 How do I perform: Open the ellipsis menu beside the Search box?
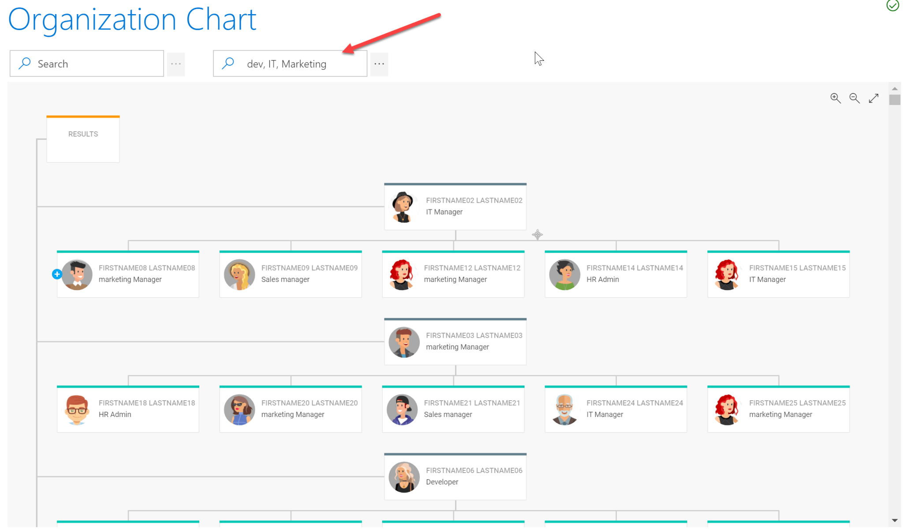pyautogui.click(x=176, y=63)
